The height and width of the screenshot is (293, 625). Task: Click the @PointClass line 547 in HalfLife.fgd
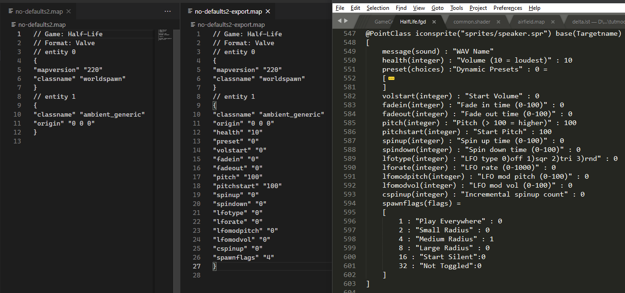tap(494, 33)
